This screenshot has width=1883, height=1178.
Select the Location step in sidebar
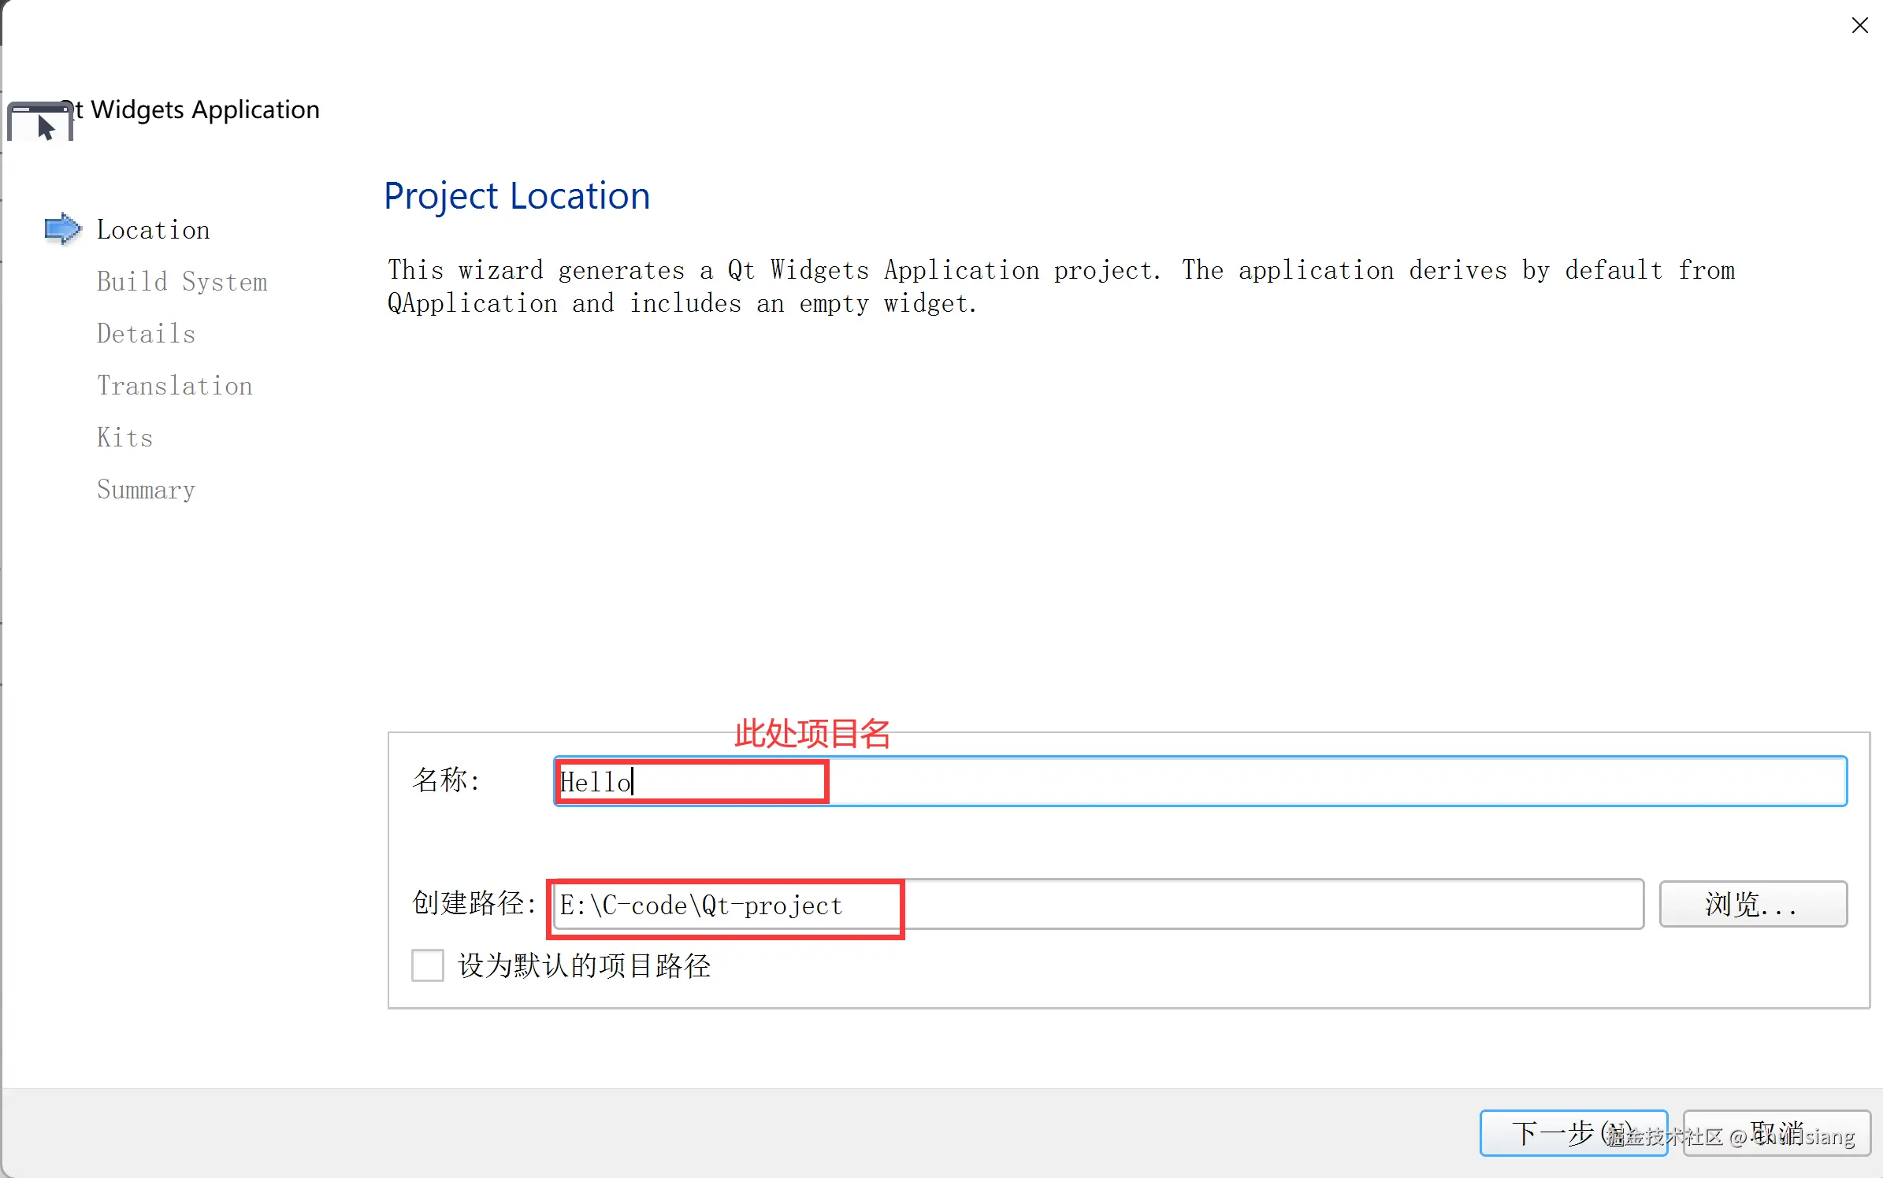(x=153, y=230)
